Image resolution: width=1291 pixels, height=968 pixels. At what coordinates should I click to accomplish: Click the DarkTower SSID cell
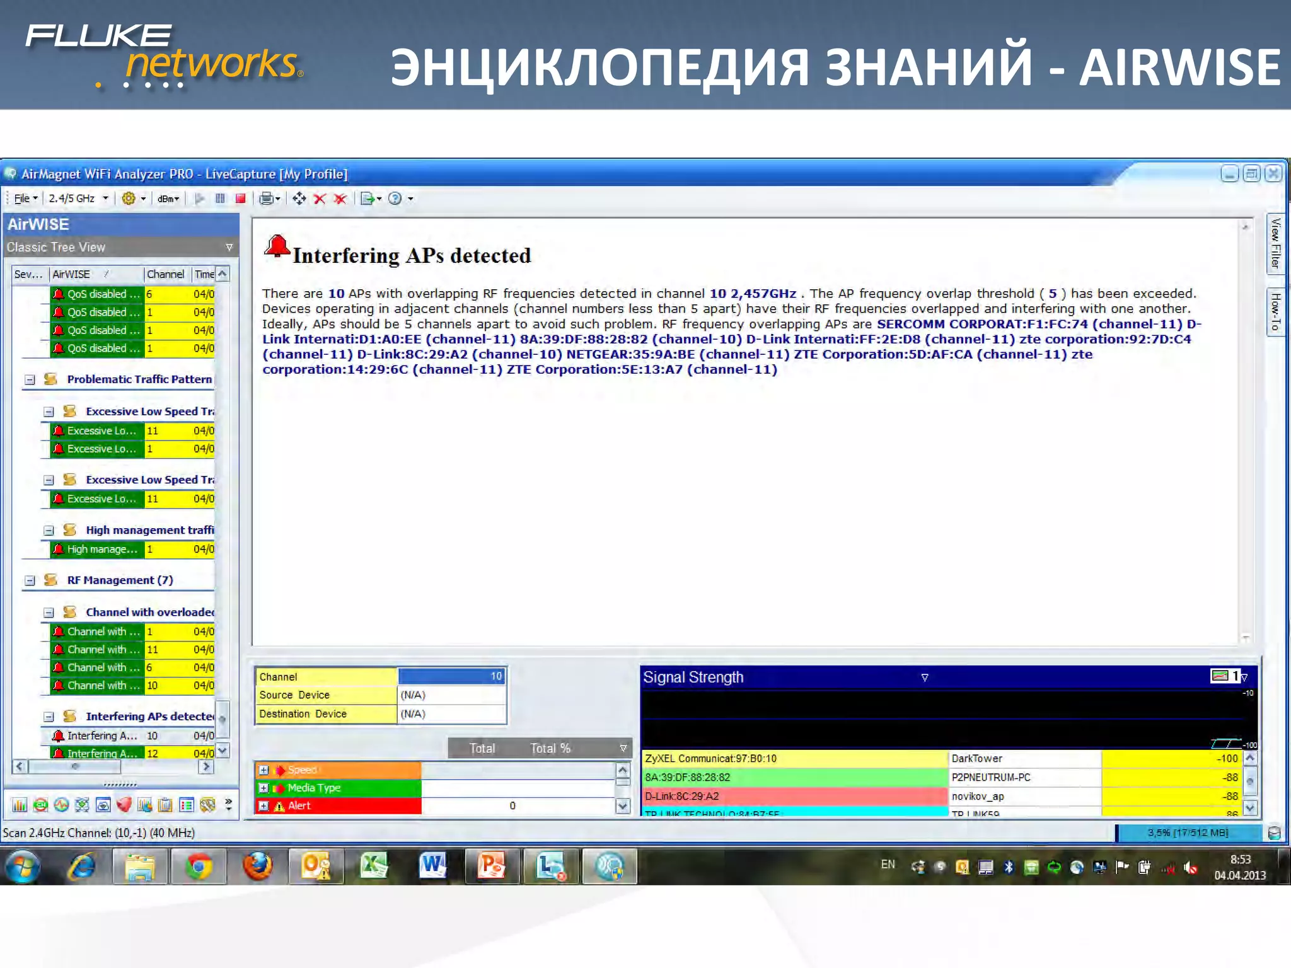click(1024, 759)
